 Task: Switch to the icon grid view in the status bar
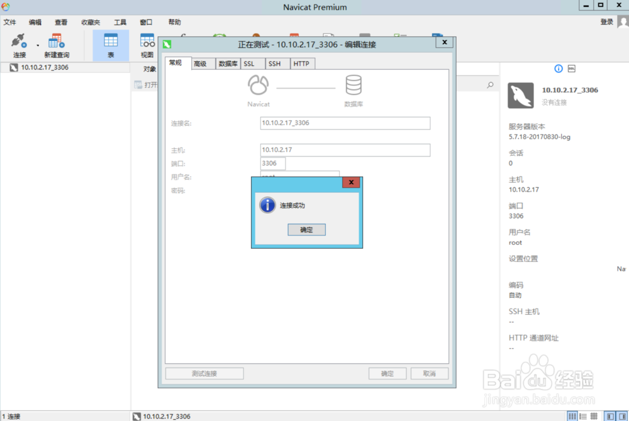(x=572, y=416)
